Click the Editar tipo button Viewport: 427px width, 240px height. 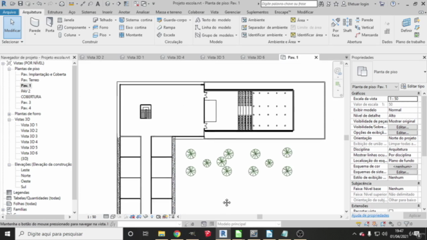[412, 86]
